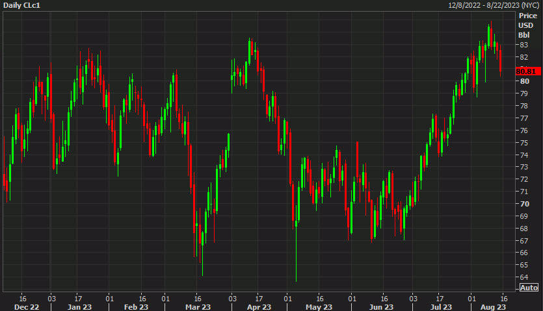The height and width of the screenshot is (311, 543).
Task: Click price level 73 on axis
Action: click(x=524, y=167)
